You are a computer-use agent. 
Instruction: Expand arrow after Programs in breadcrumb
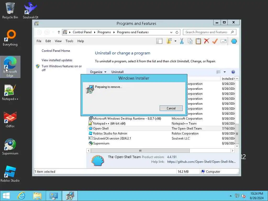pos(114,32)
